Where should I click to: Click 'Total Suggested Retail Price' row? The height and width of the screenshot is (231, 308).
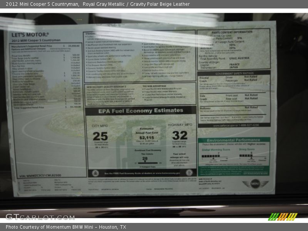47,107
